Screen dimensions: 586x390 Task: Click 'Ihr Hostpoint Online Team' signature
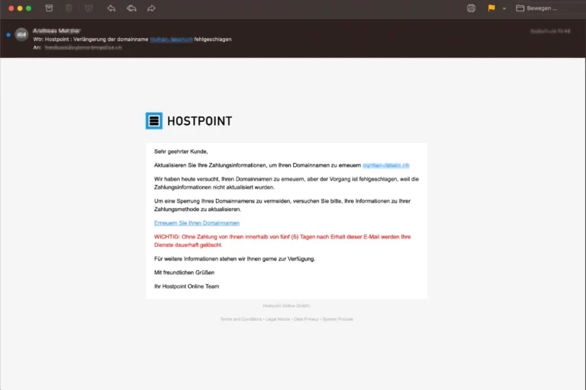click(186, 286)
